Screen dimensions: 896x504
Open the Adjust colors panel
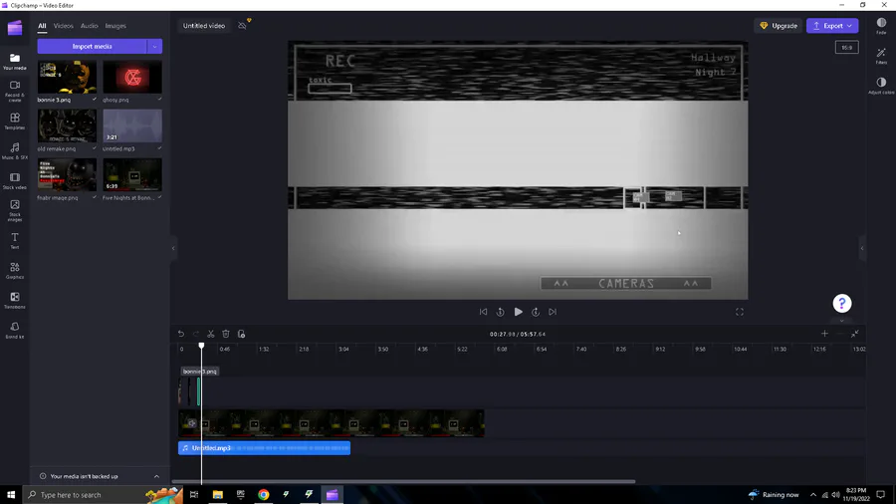pyautogui.click(x=881, y=86)
